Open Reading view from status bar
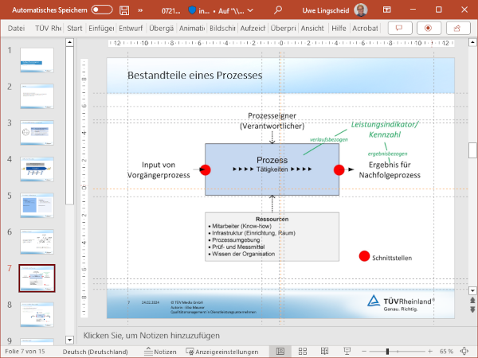The height and width of the screenshot is (358, 478). 325,351
